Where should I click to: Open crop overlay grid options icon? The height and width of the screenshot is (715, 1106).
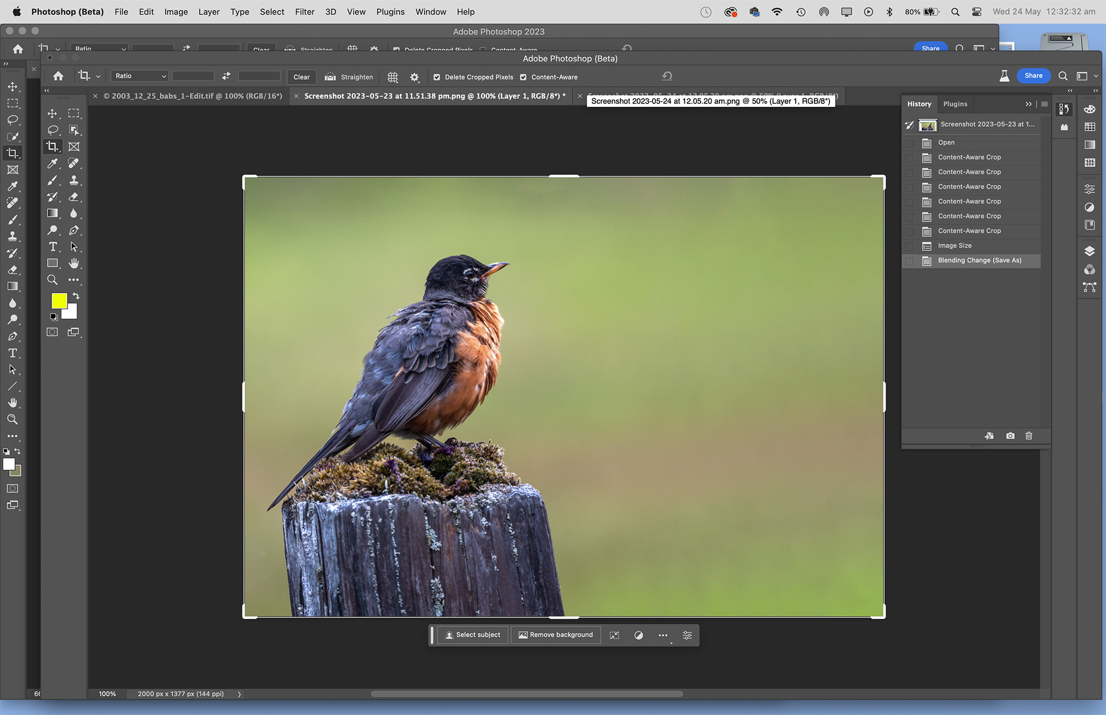click(393, 77)
